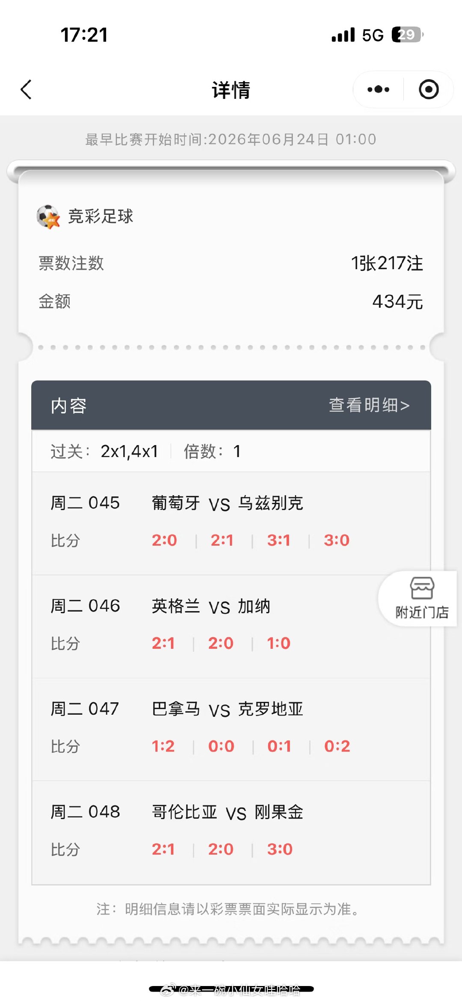Open the three-dot more options menu
Image resolution: width=462 pixels, height=1001 pixels.
point(378,89)
